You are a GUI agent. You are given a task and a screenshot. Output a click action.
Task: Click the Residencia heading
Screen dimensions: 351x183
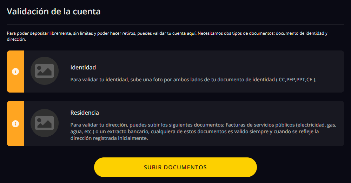pyautogui.click(x=85, y=113)
